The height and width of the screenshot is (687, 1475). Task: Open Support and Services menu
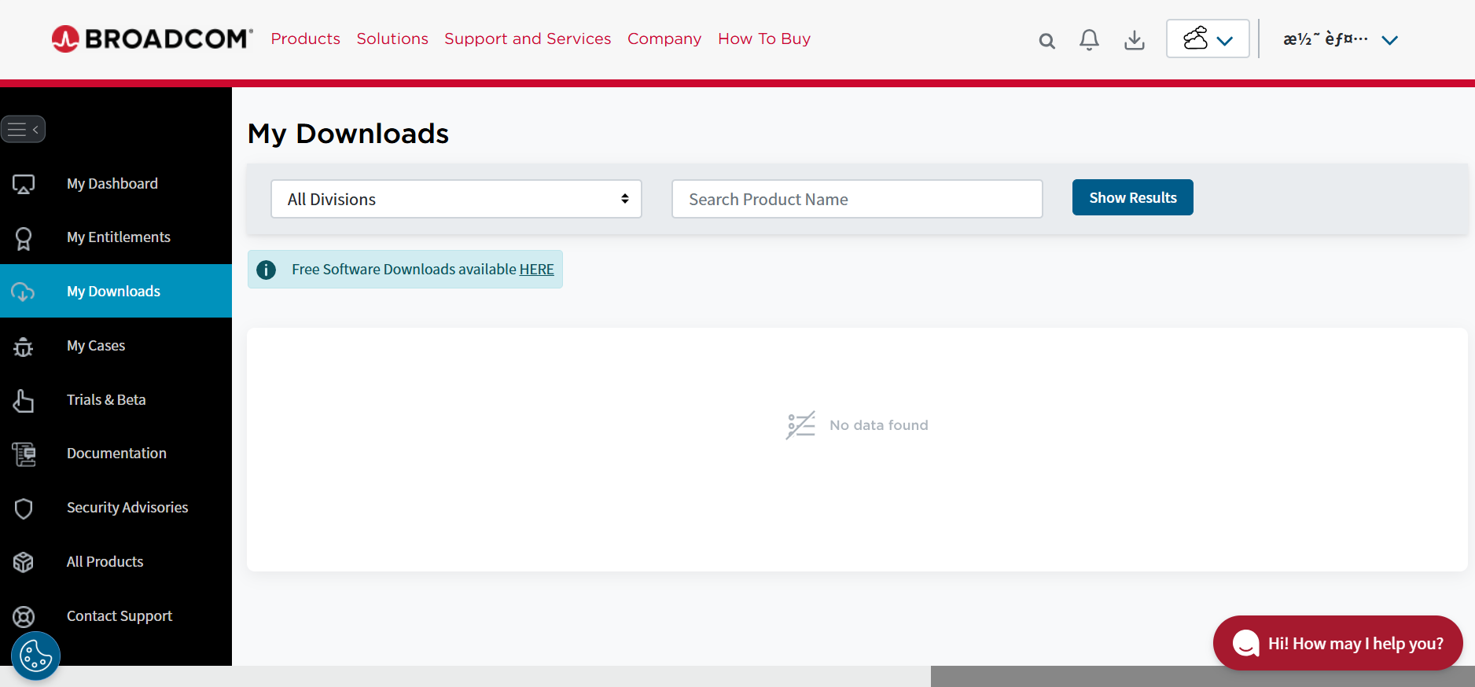(528, 39)
